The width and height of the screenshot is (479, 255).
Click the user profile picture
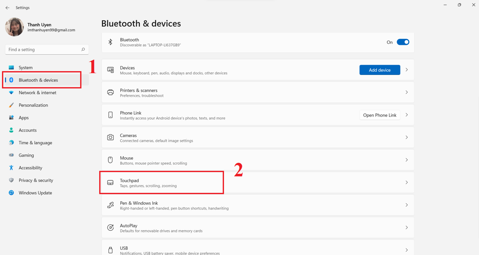coord(15,27)
